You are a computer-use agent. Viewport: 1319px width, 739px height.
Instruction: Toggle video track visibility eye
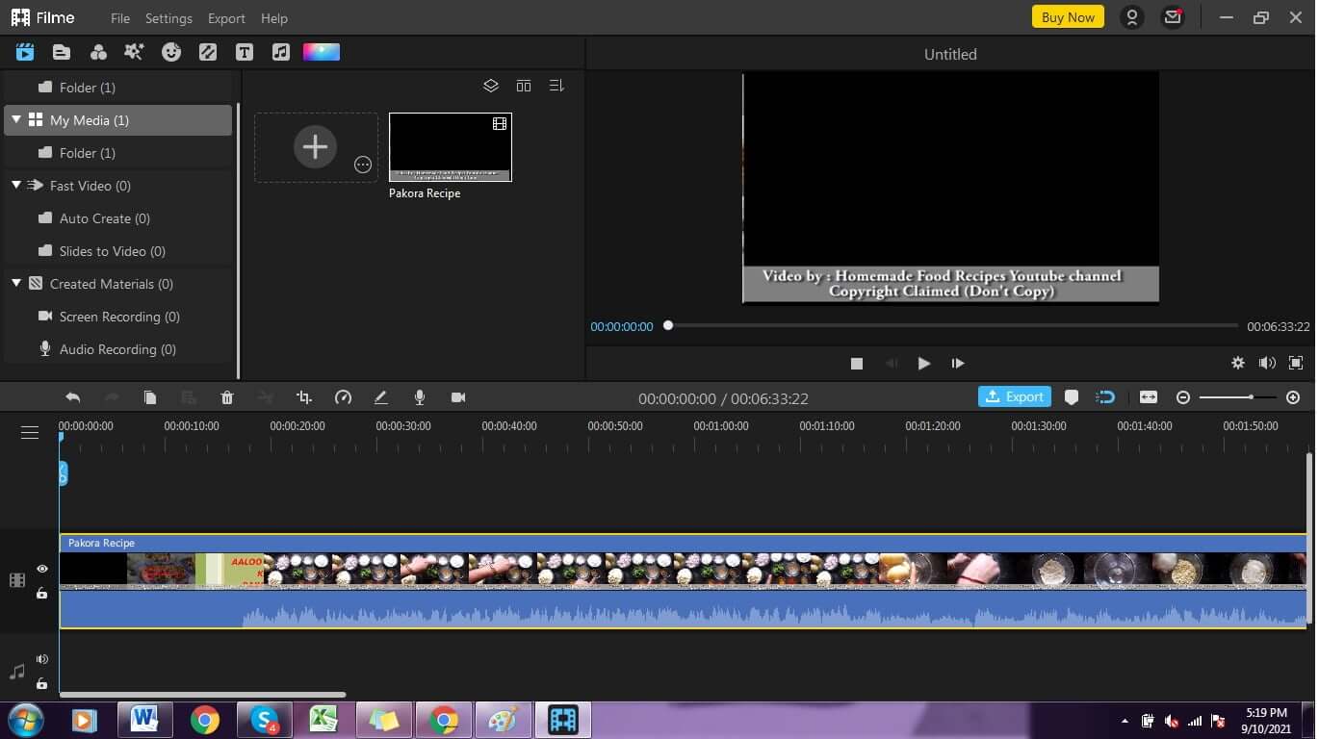(42, 569)
